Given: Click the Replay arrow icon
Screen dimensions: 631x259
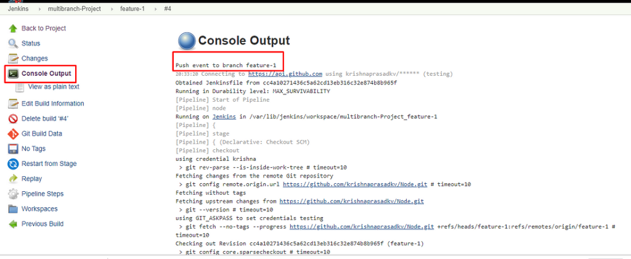Looking at the screenshot, I should [14, 179].
